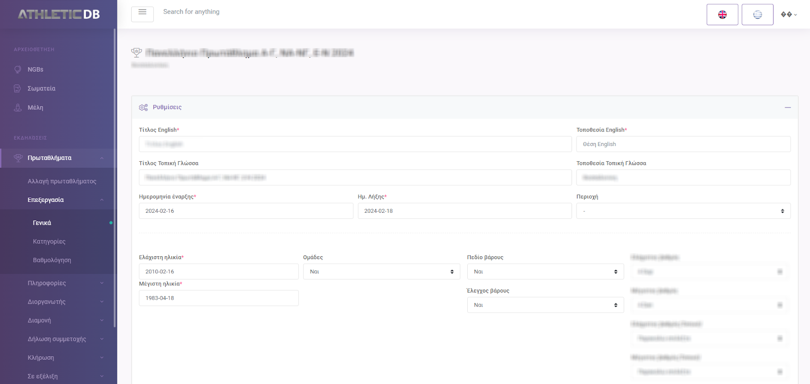
Task: Select the Γενικά submenu item
Action: coord(42,223)
